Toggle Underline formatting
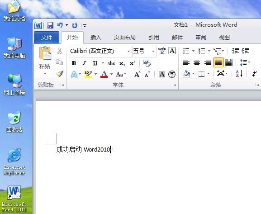Screen dimensions: 261x214 (95, 63)
